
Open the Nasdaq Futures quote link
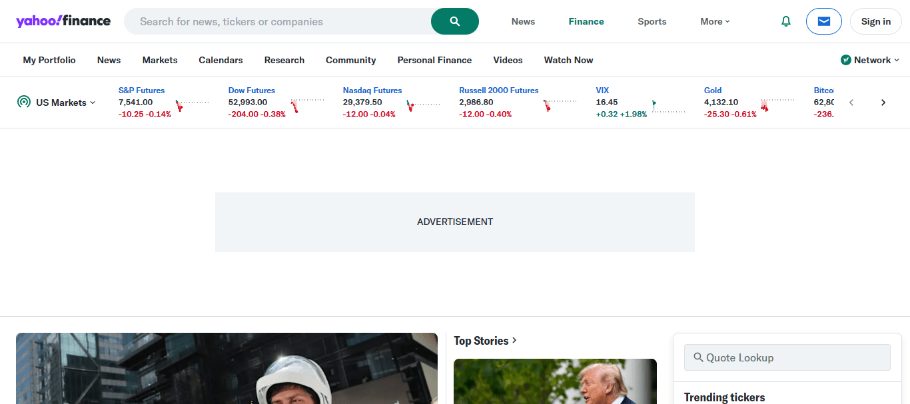(x=372, y=91)
